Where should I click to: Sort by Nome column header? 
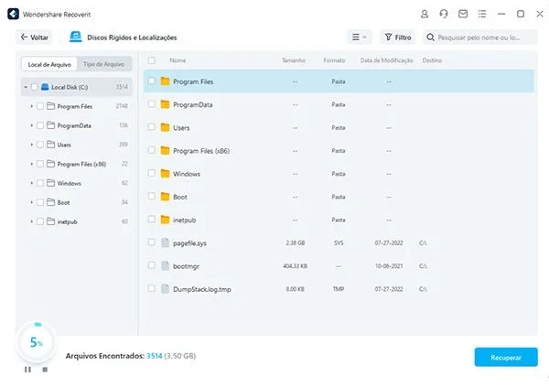(x=178, y=60)
